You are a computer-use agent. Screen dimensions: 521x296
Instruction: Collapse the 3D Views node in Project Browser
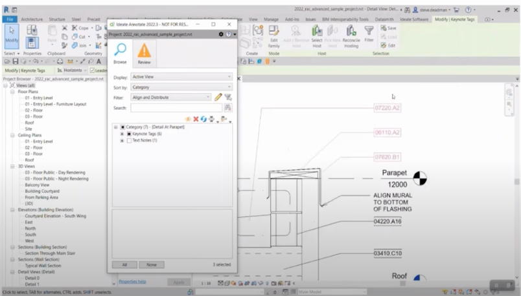(x=12, y=166)
